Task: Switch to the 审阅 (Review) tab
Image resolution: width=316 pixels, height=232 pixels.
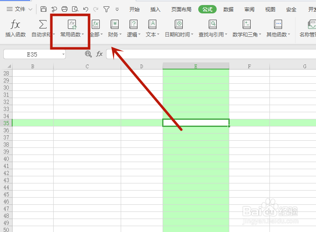Action: pos(249,9)
